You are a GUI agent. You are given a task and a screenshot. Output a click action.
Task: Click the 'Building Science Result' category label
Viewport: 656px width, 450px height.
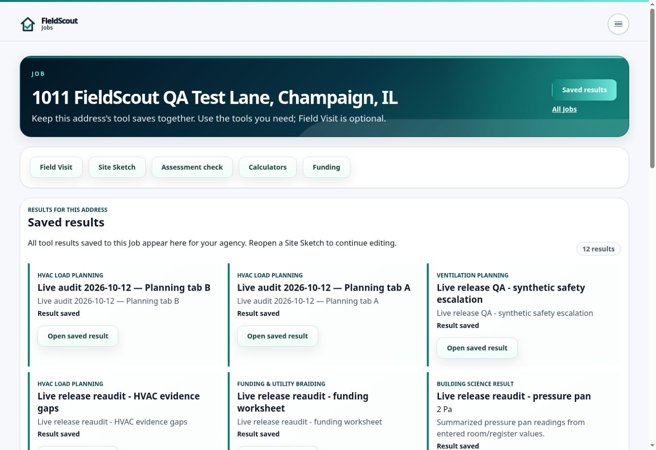coord(475,384)
